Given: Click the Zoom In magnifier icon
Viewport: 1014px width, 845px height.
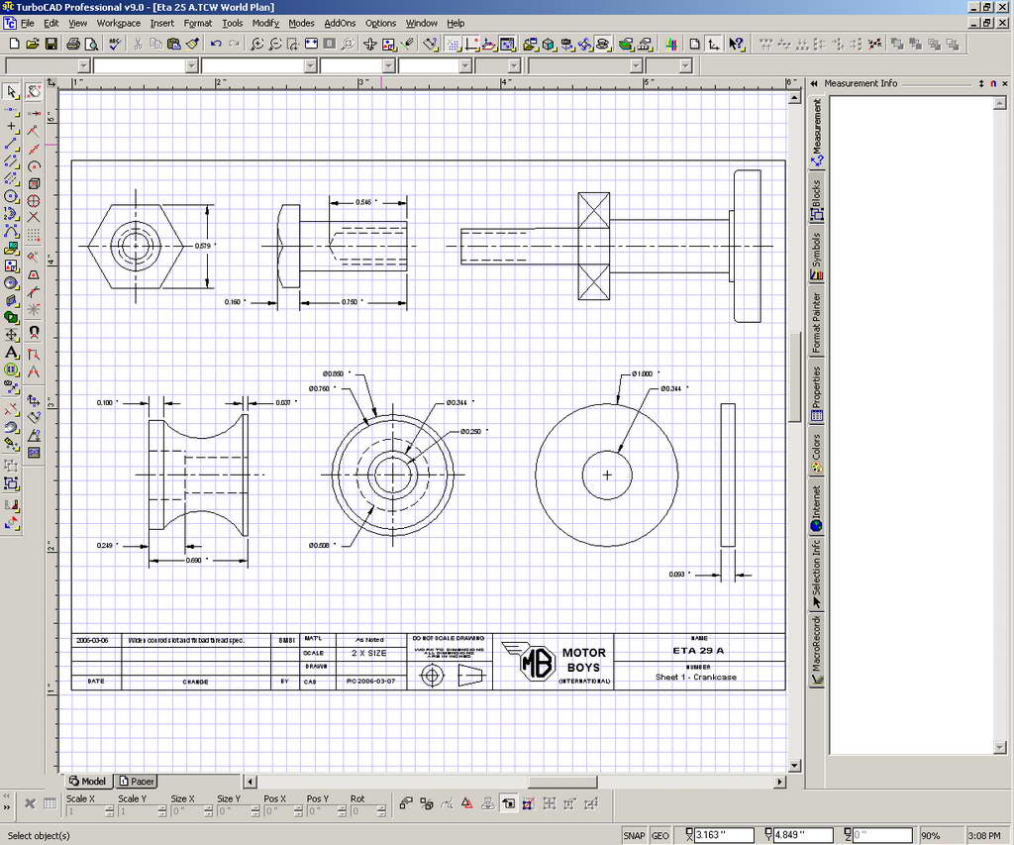Looking at the screenshot, I should [x=256, y=44].
